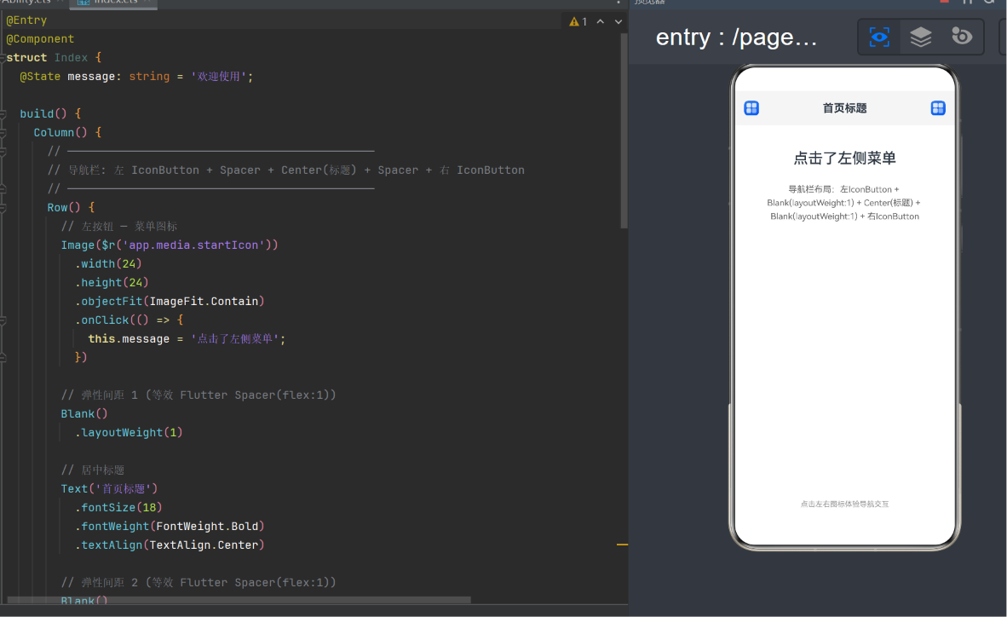
Task: Click the 'Row()' call in code
Action: coord(64,208)
